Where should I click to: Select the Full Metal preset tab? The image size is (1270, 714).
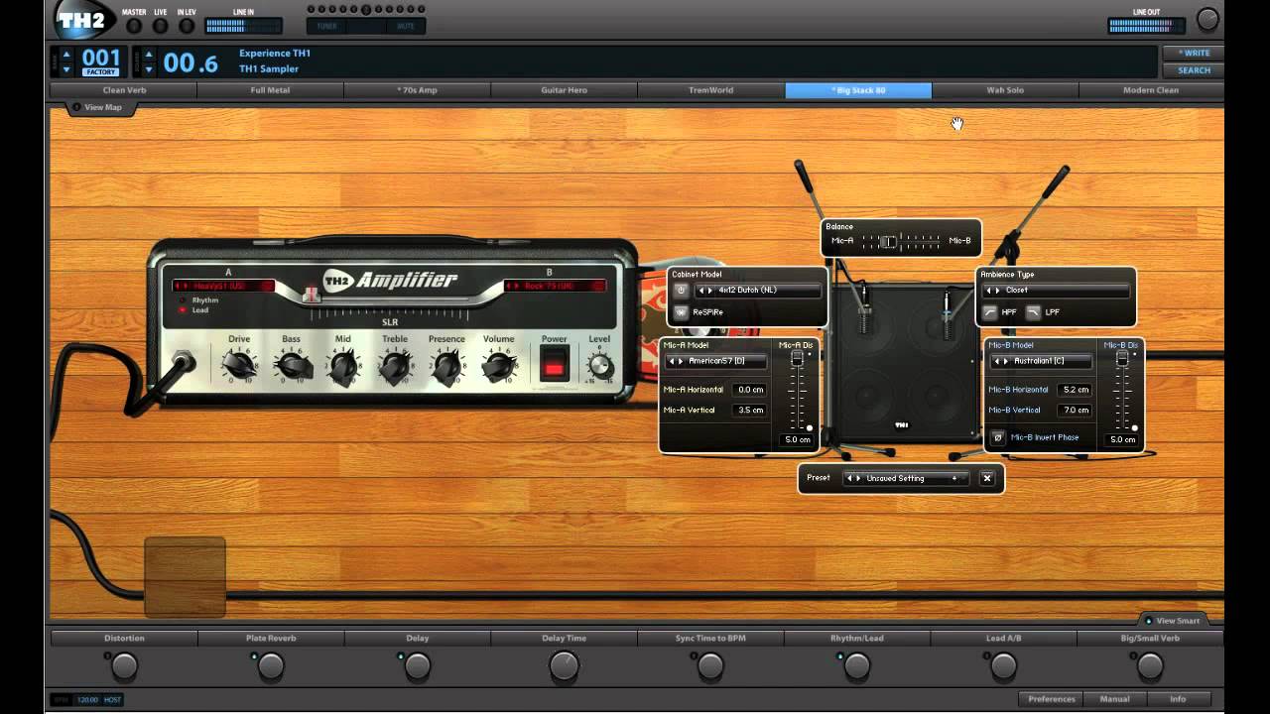pos(270,90)
